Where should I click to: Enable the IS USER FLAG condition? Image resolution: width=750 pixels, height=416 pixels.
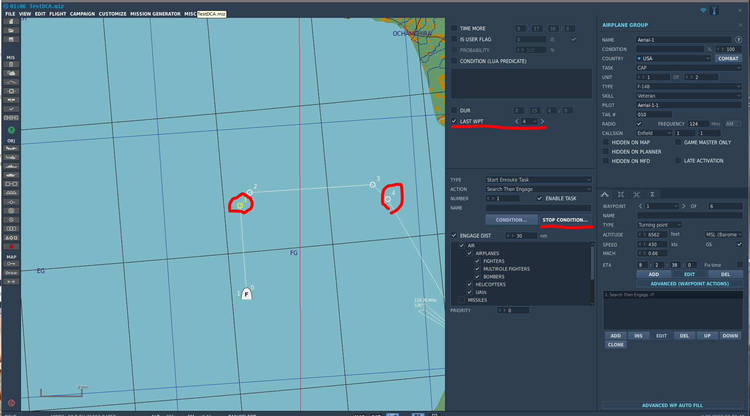pyautogui.click(x=454, y=39)
